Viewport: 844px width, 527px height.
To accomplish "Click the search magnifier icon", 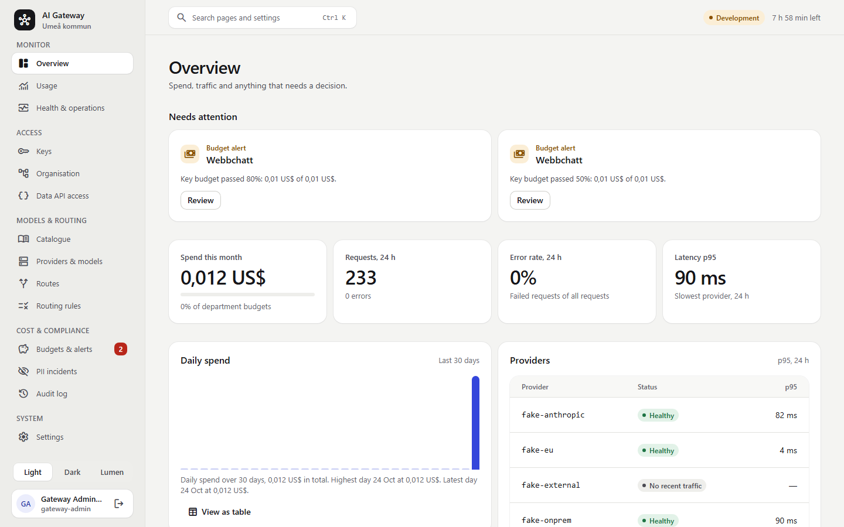I will [182, 18].
